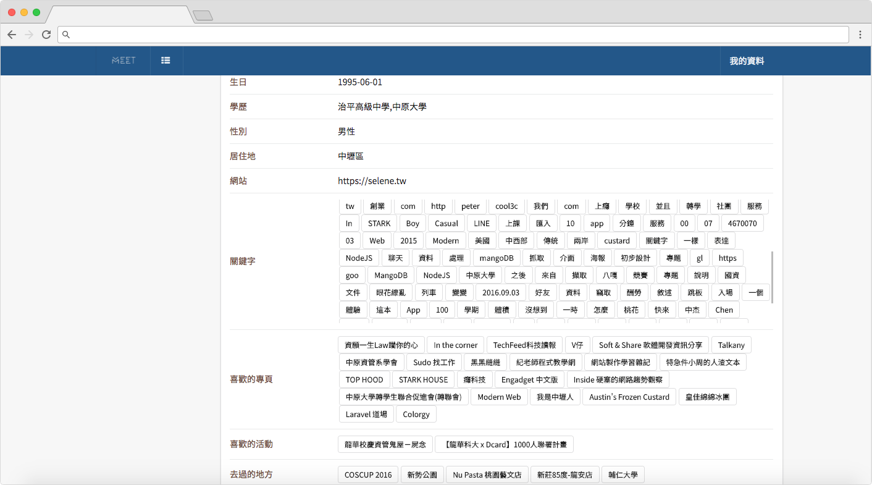Open the Soft & Share 軟體開發資訊分享 tag

(651, 345)
